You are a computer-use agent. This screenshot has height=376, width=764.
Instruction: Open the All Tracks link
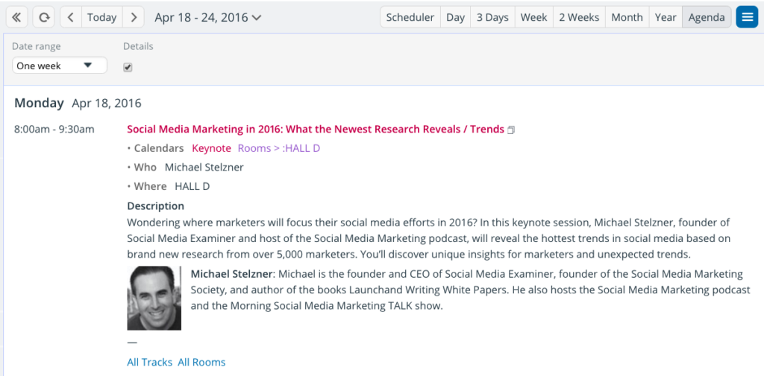(x=149, y=363)
